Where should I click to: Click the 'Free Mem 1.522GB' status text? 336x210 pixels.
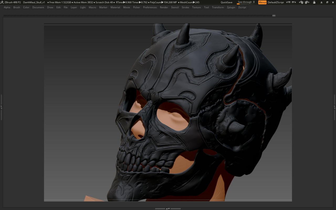tap(60, 2)
